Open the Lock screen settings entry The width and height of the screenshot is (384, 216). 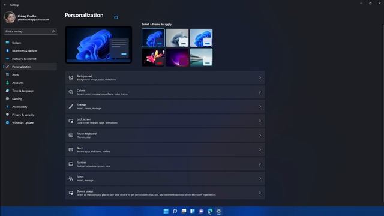click(x=165, y=121)
